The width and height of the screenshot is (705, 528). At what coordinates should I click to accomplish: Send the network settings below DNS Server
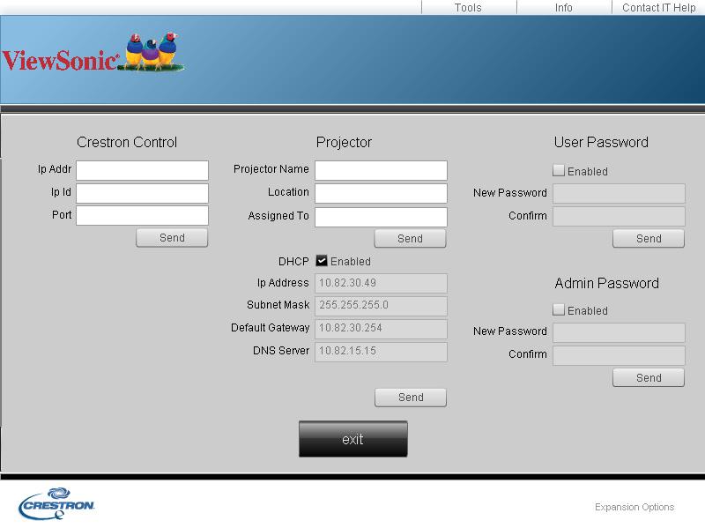click(x=411, y=398)
